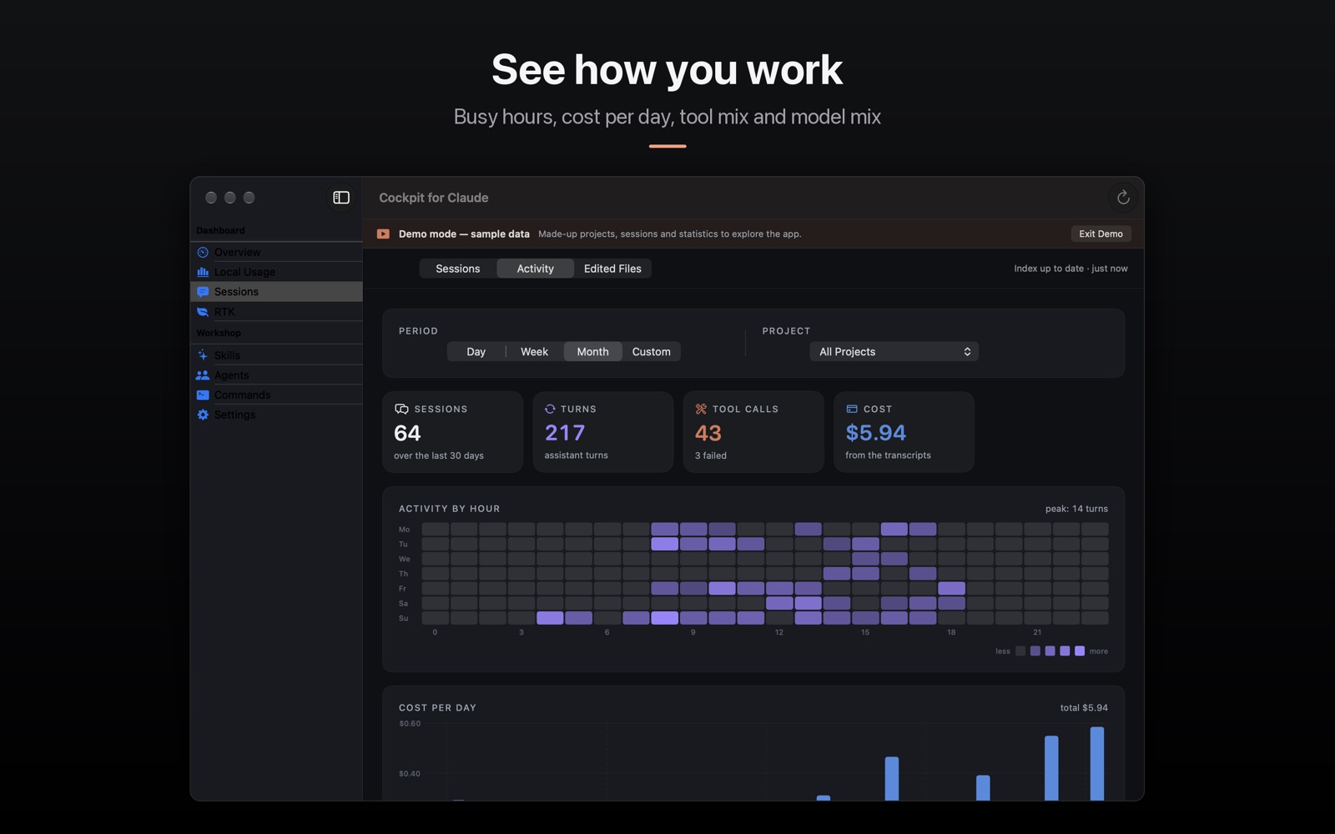Screen dimensions: 1335x834
Task: Switch to the Sessions tab
Action: coord(458,269)
